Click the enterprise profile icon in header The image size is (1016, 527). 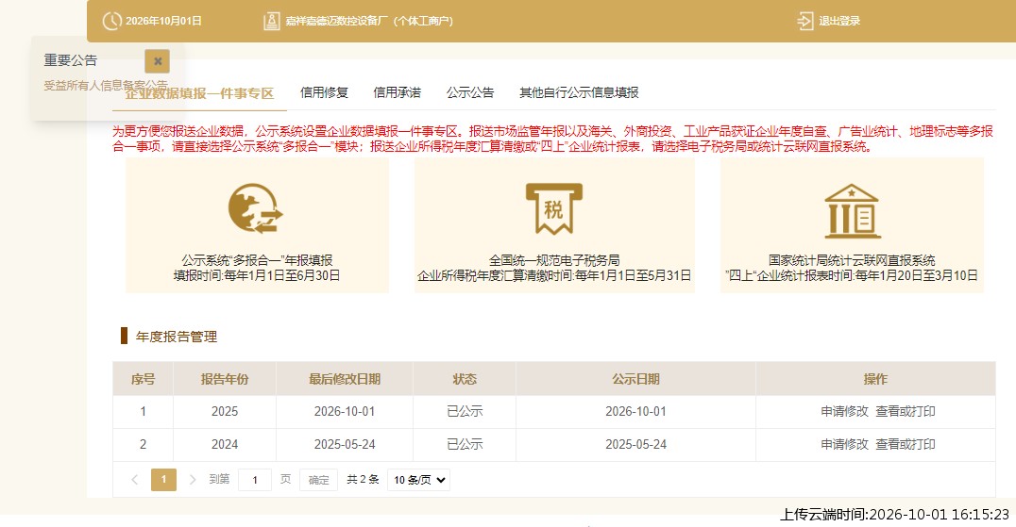[x=272, y=21]
